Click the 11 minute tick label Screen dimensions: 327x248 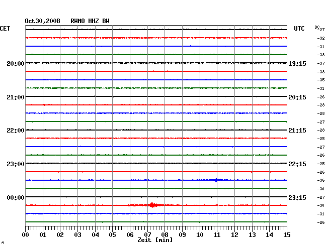point(217,234)
